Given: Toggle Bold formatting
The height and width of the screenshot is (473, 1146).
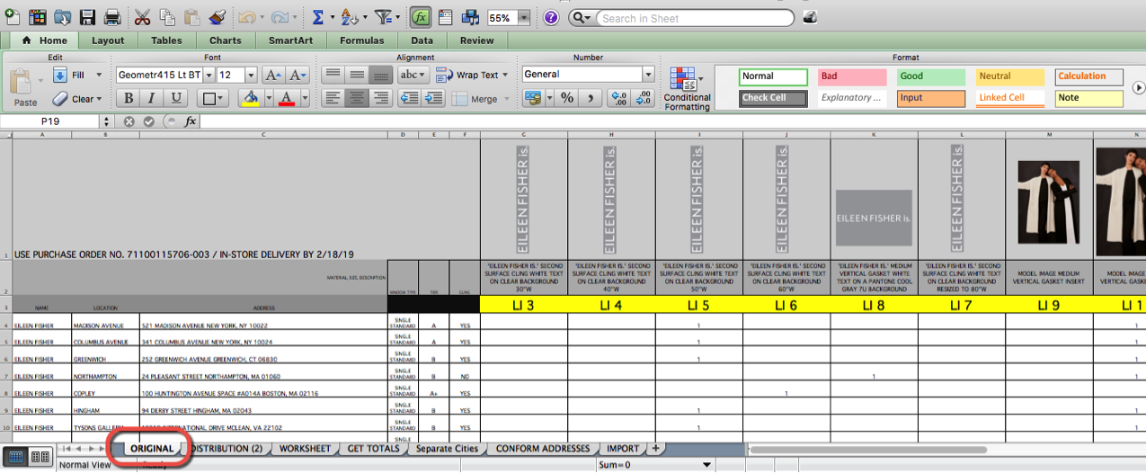Looking at the screenshot, I should (x=129, y=99).
